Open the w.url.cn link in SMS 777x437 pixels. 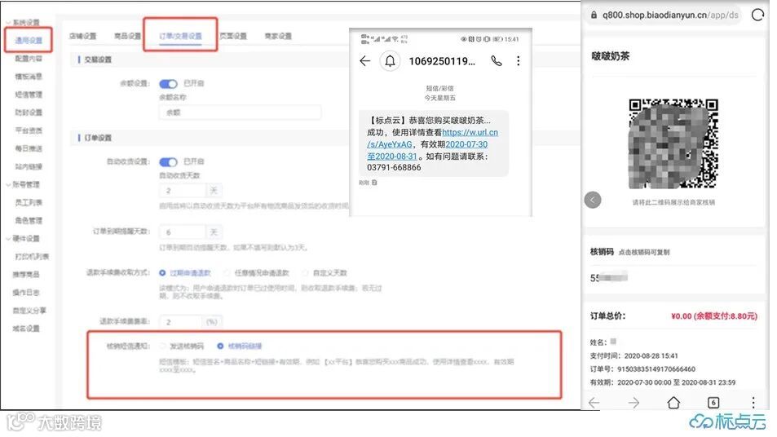click(470, 132)
